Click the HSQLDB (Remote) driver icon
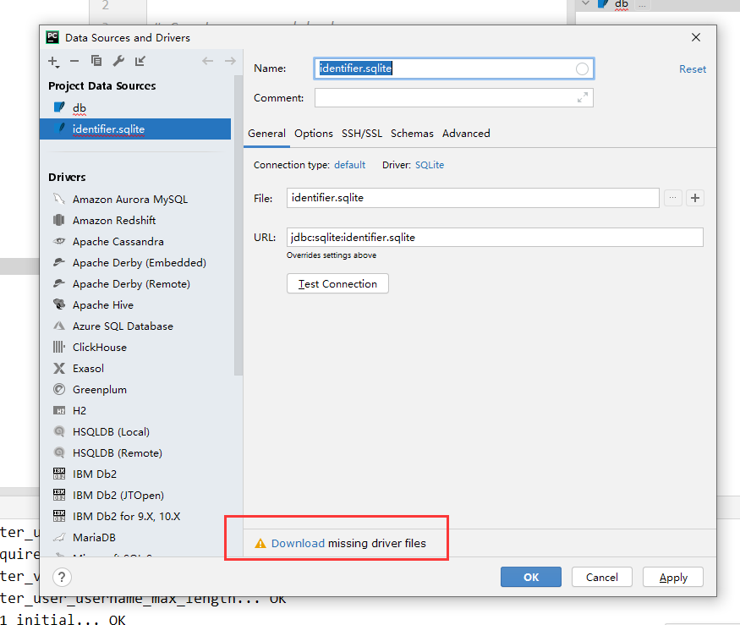The width and height of the screenshot is (740, 625). point(59,452)
